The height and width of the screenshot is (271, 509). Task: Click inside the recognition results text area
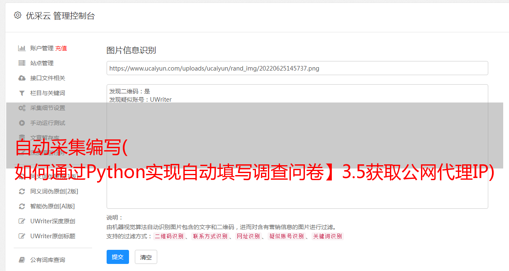297,146
